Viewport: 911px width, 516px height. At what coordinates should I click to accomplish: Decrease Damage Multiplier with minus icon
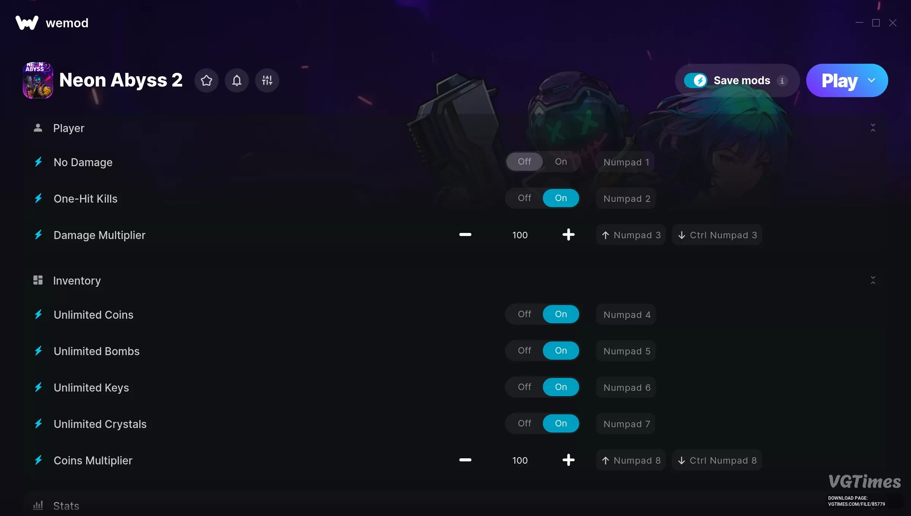pos(465,235)
